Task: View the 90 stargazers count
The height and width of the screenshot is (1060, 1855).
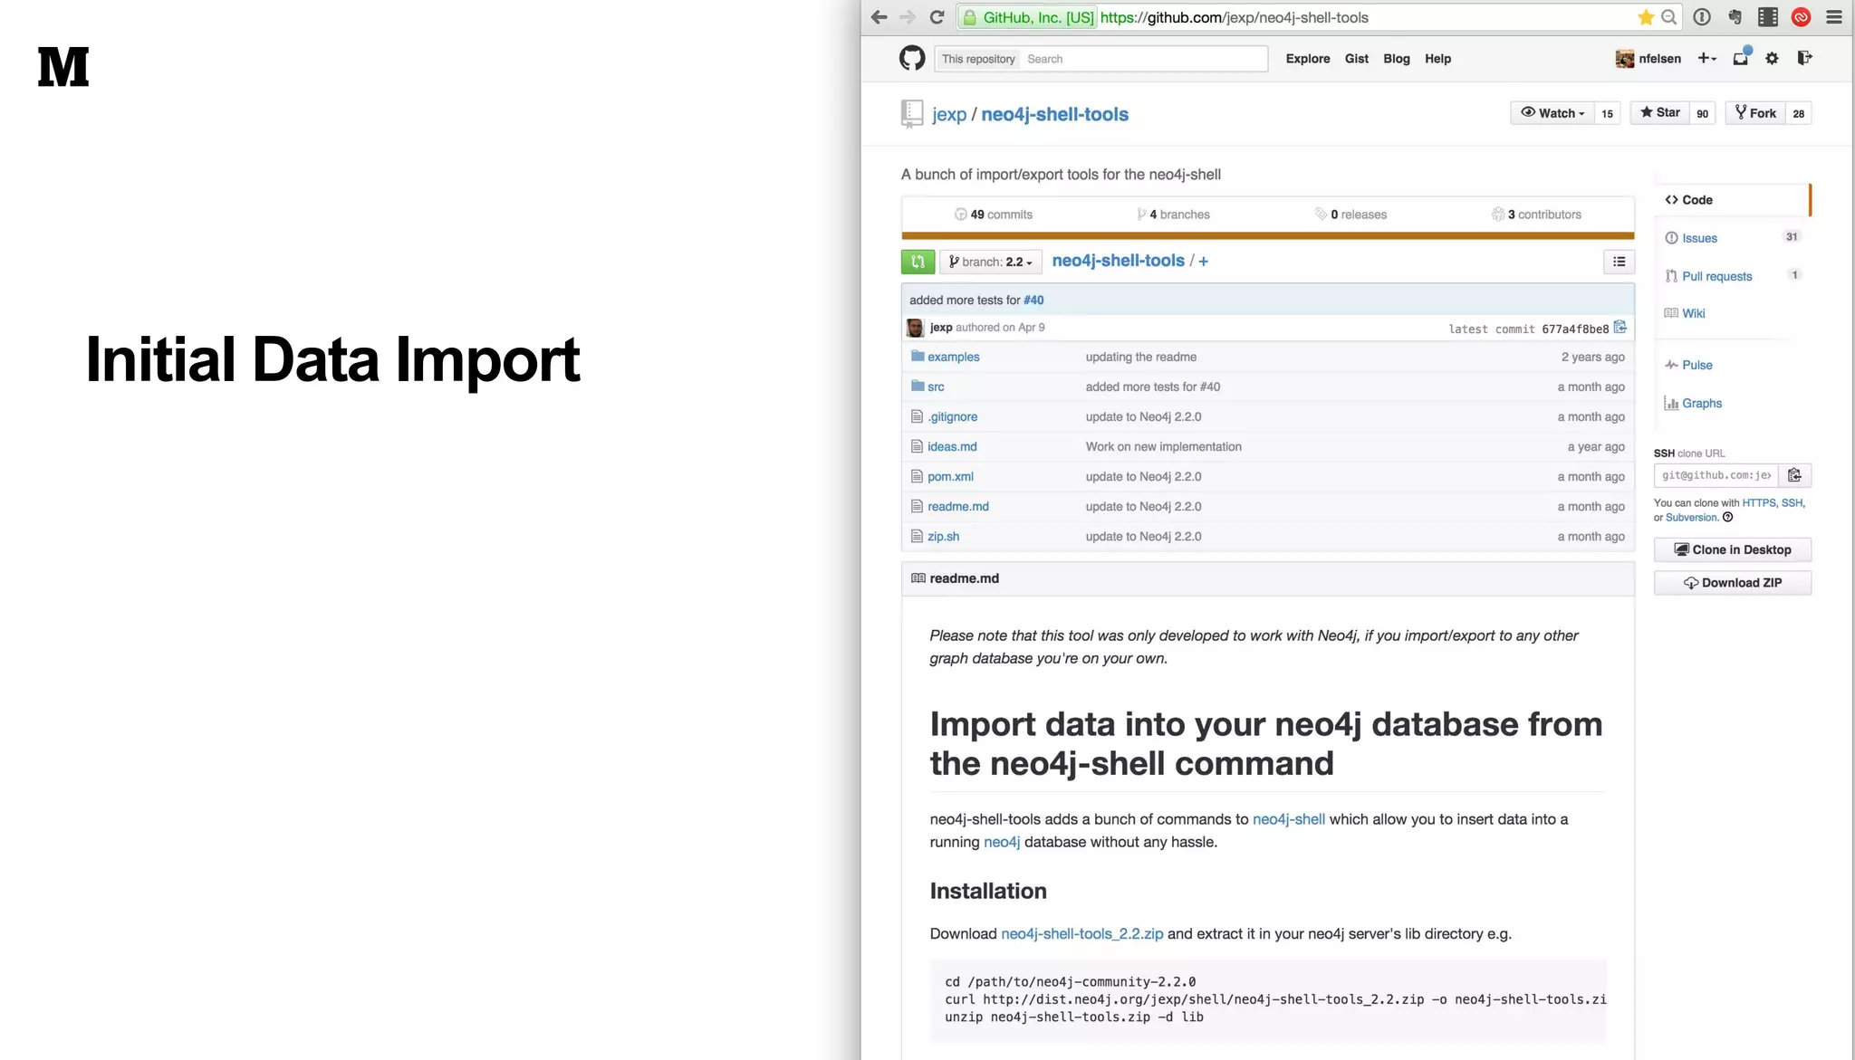Action: tap(1702, 113)
